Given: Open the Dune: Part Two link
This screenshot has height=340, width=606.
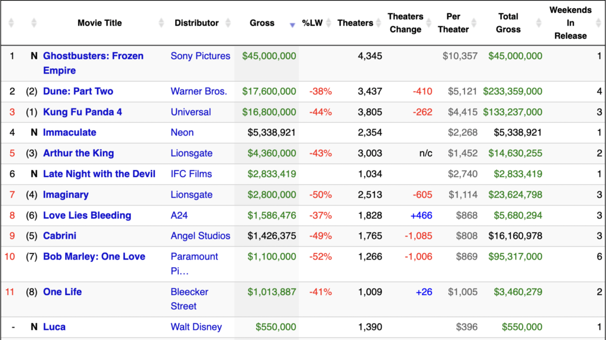Looking at the screenshot, I should pos(78,91).
